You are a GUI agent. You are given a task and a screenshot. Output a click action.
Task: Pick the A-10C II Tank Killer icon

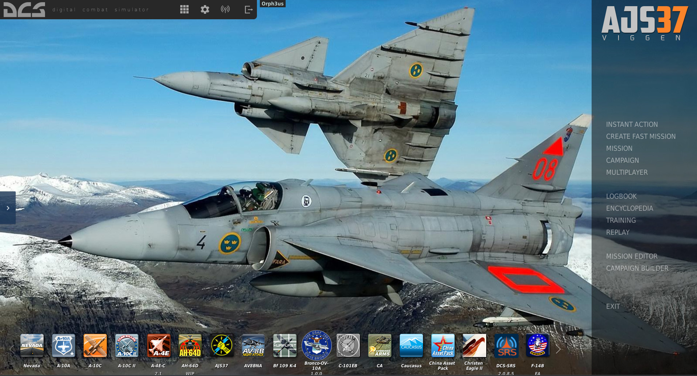pos(126,345)
